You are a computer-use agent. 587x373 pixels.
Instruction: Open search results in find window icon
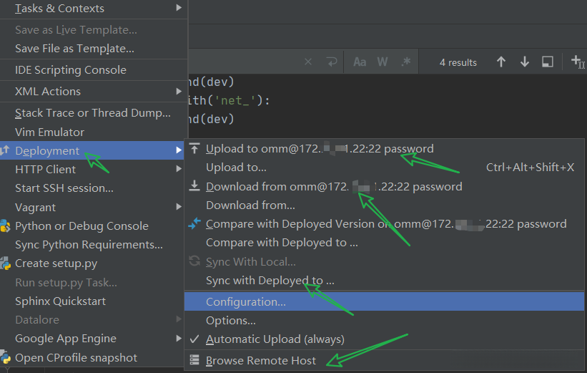point(548,62)
